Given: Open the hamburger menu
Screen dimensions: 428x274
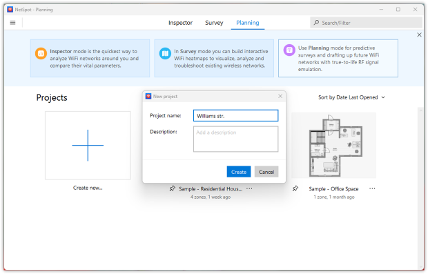Looking at the screenshot, I should 12,23.
